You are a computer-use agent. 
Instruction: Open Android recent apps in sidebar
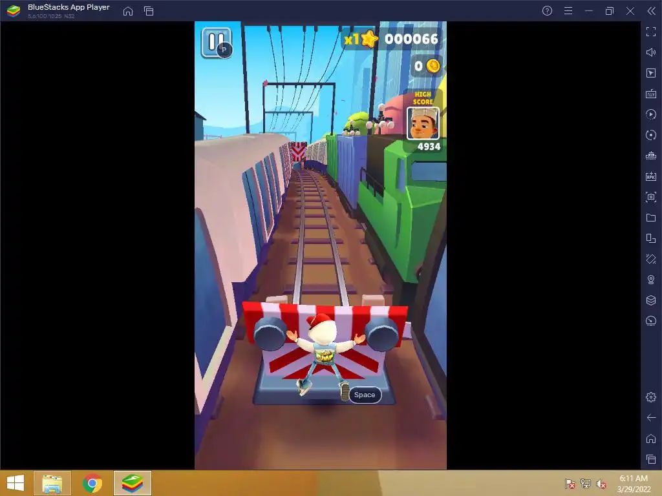(651, 459)
